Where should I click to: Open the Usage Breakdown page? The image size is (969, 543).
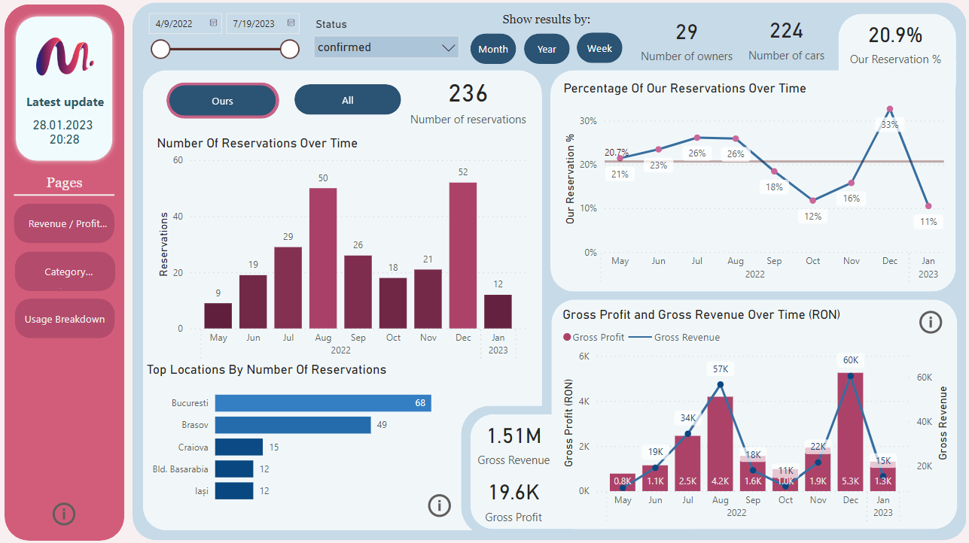(63, 318)
